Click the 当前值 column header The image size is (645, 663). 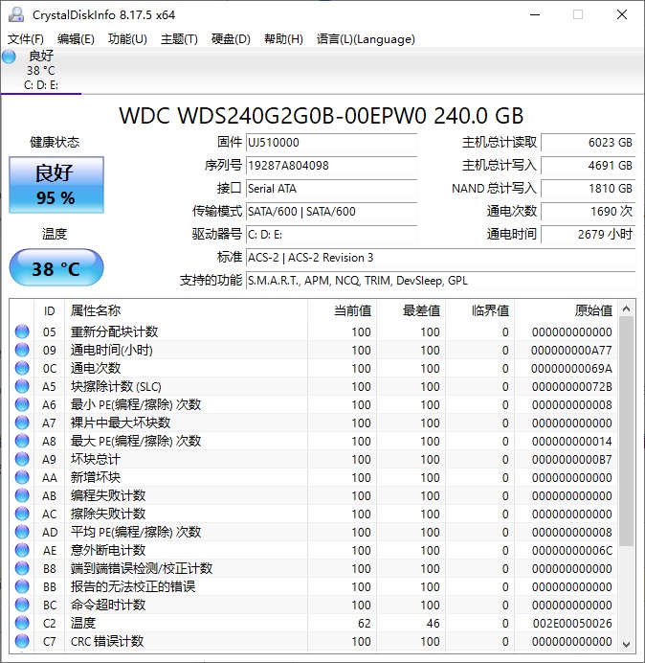point(342,311)
